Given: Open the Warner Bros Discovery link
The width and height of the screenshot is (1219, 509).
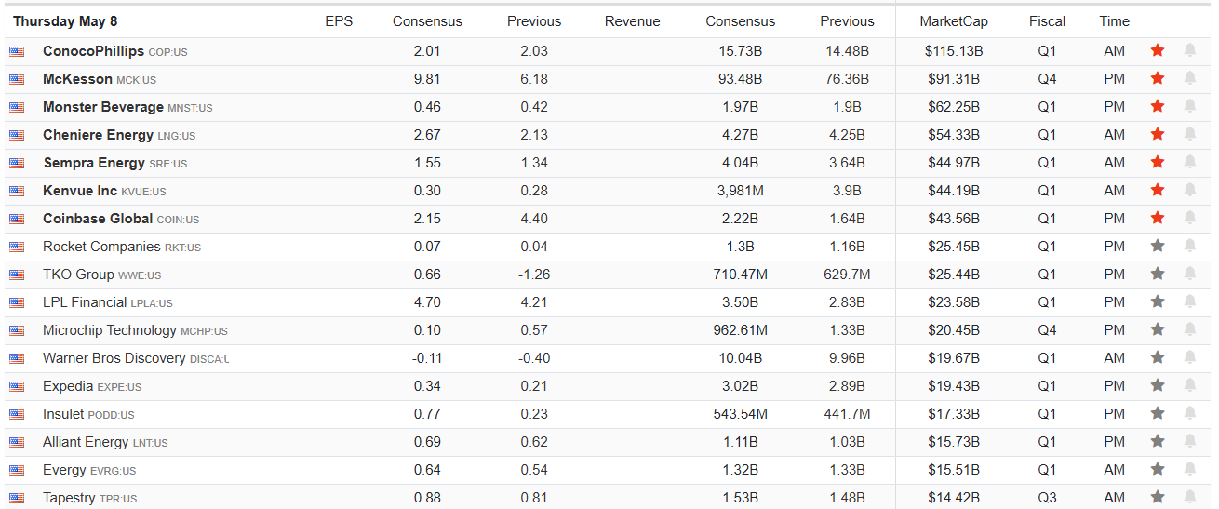Looking at the screenshot, I should click(114, 358).
